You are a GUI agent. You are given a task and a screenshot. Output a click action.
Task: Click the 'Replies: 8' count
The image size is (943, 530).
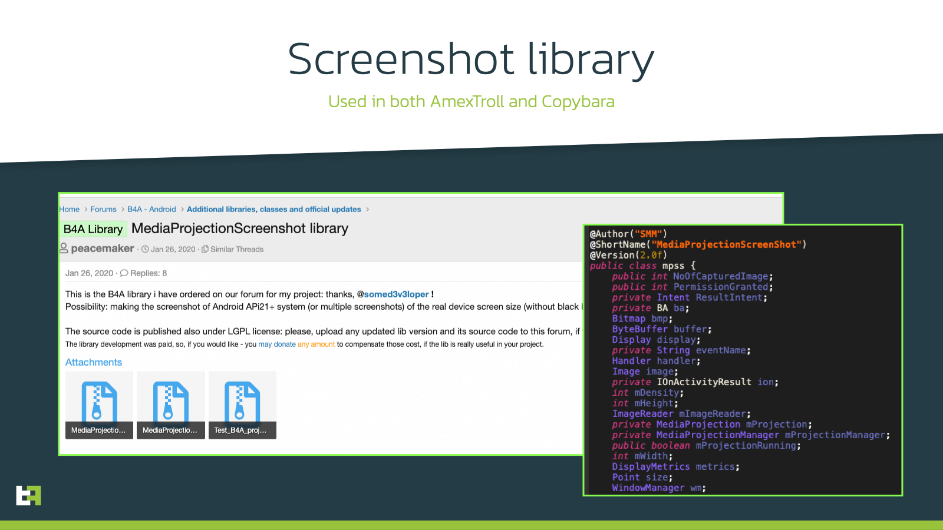pyautogui.click(x=149, y=273)
